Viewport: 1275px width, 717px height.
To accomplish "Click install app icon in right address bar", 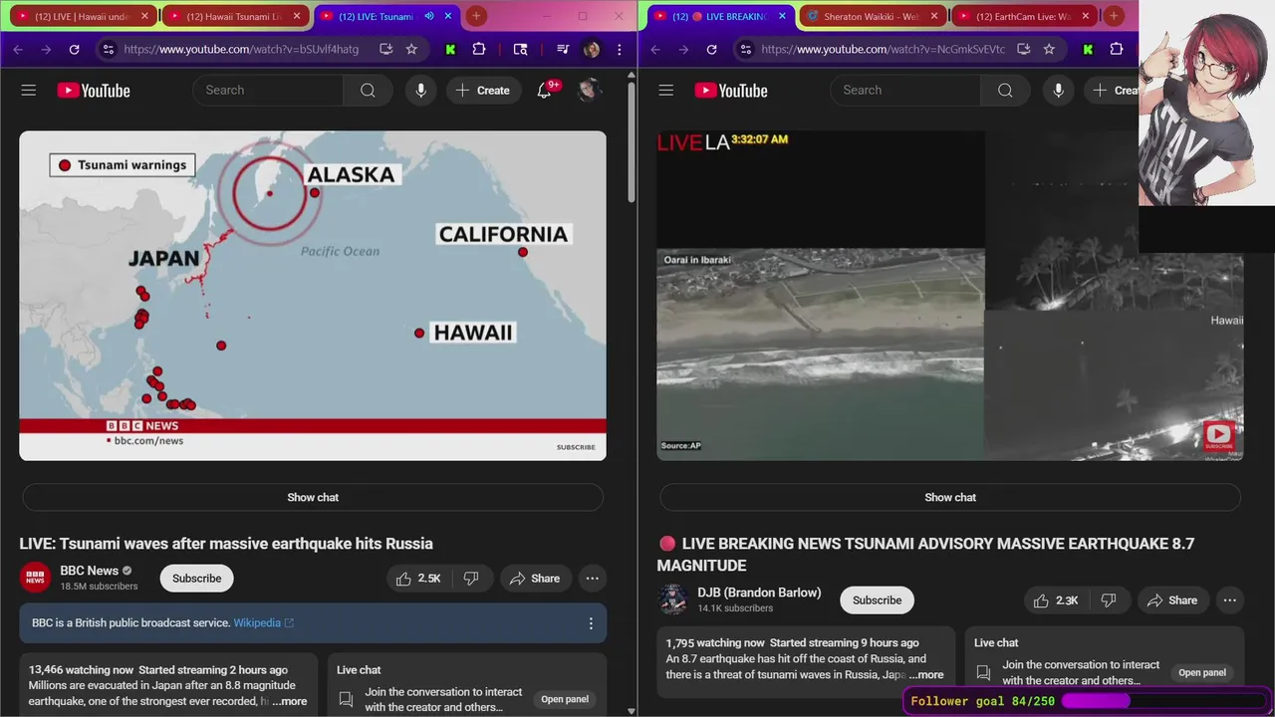I will coord(1023,49).
